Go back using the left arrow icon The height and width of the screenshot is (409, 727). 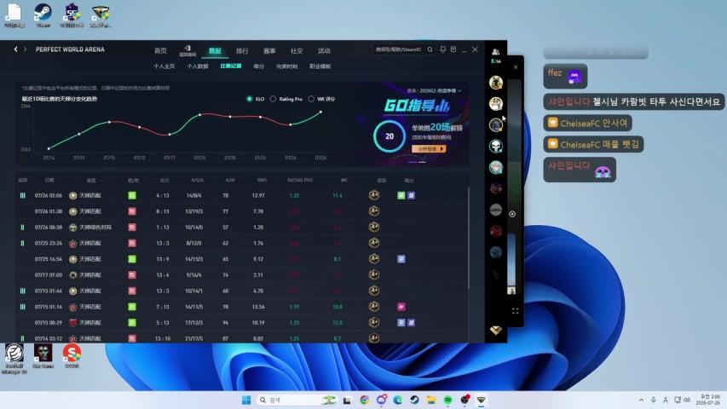point(15,49)
